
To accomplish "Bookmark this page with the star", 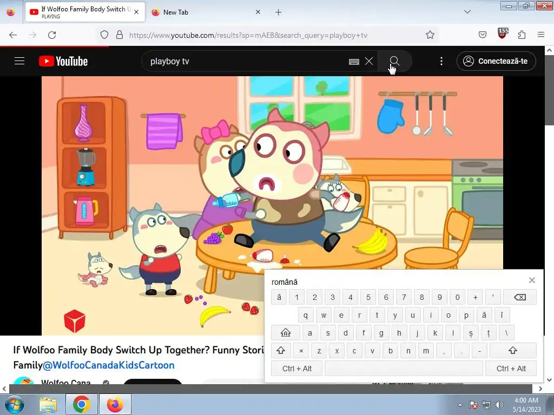I will coord(430,35).
